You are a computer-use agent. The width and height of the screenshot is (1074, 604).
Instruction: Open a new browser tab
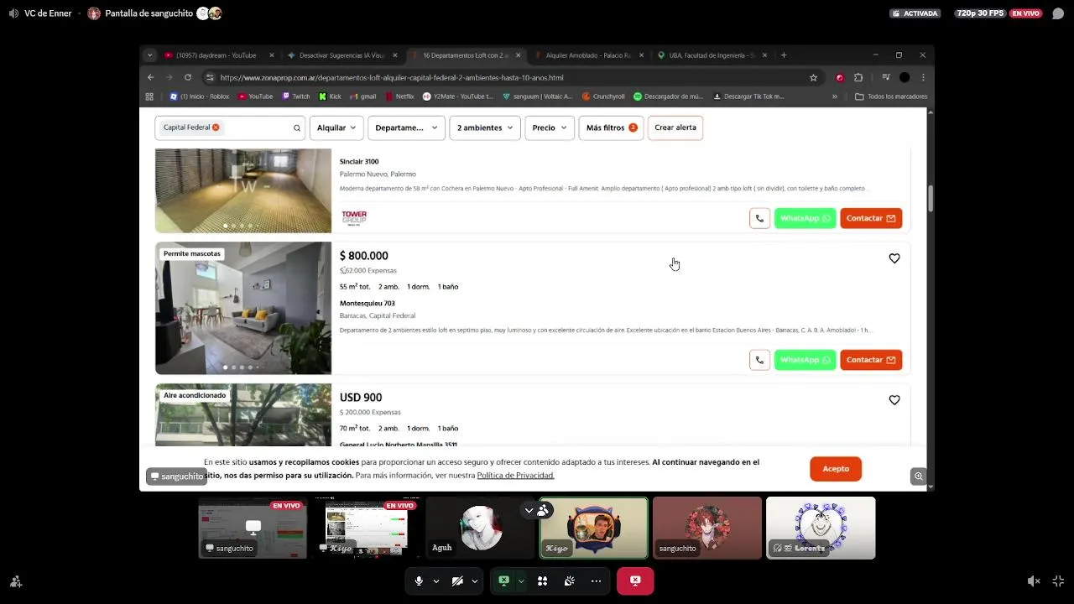coord(784,55)
